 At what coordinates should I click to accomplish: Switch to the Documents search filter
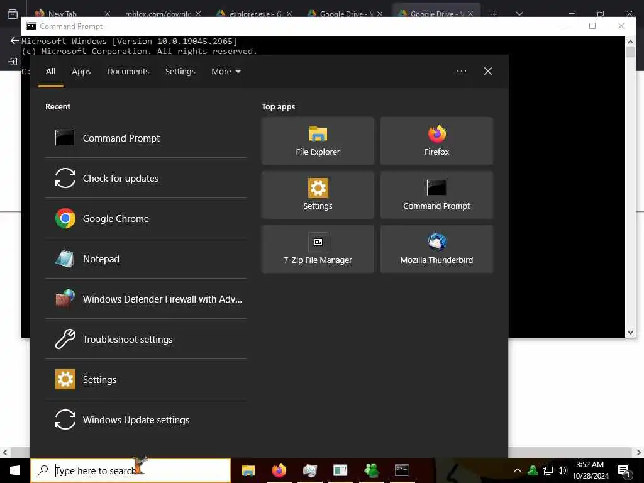coord(128,72)
